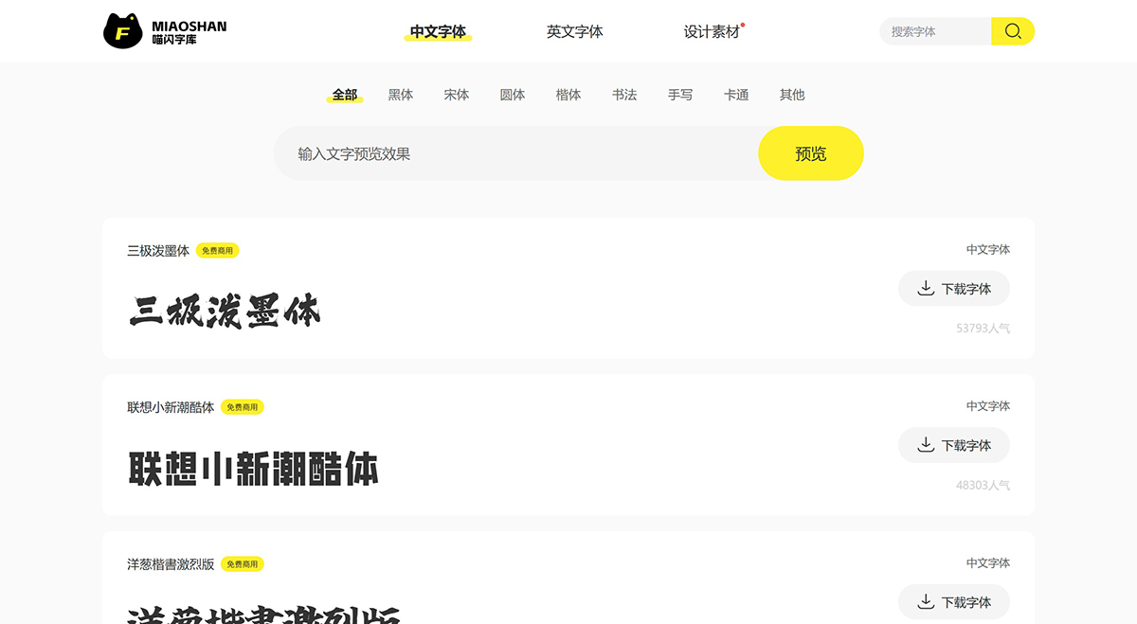Click the yellow search magnifier icon
The image size is (1137, 624).
1013,30
